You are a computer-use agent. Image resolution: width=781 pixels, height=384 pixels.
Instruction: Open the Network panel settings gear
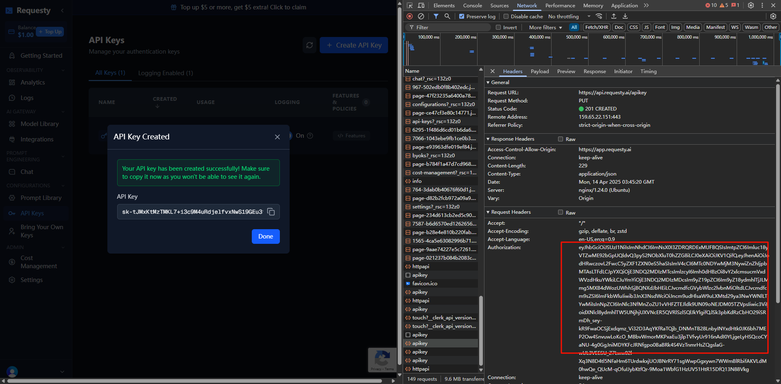(x=773, y=16)
